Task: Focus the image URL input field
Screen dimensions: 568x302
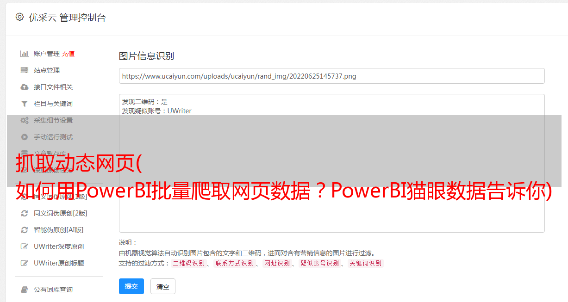Action: tap(331, 76)
